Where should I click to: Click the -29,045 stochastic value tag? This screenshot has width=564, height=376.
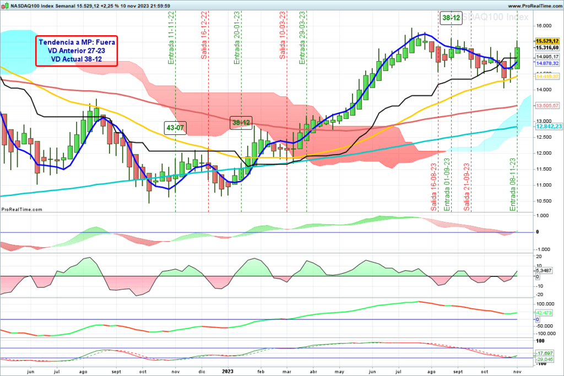(545, 359)
